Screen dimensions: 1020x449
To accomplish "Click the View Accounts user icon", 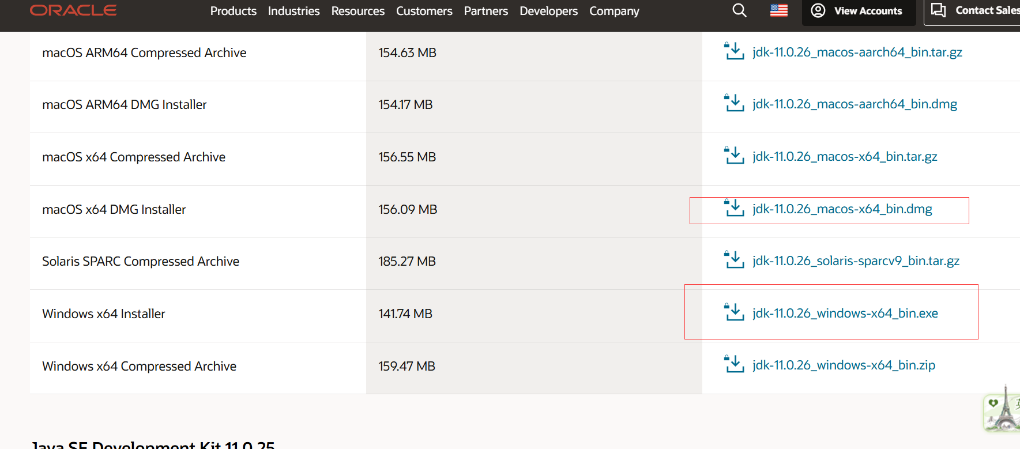I will [818, 10].
